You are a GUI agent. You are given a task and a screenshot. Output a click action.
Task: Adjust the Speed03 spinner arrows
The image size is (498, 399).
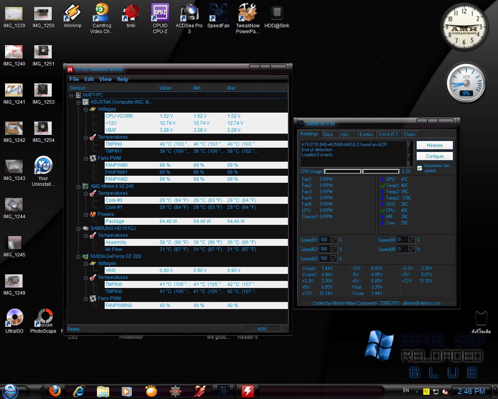334,258
